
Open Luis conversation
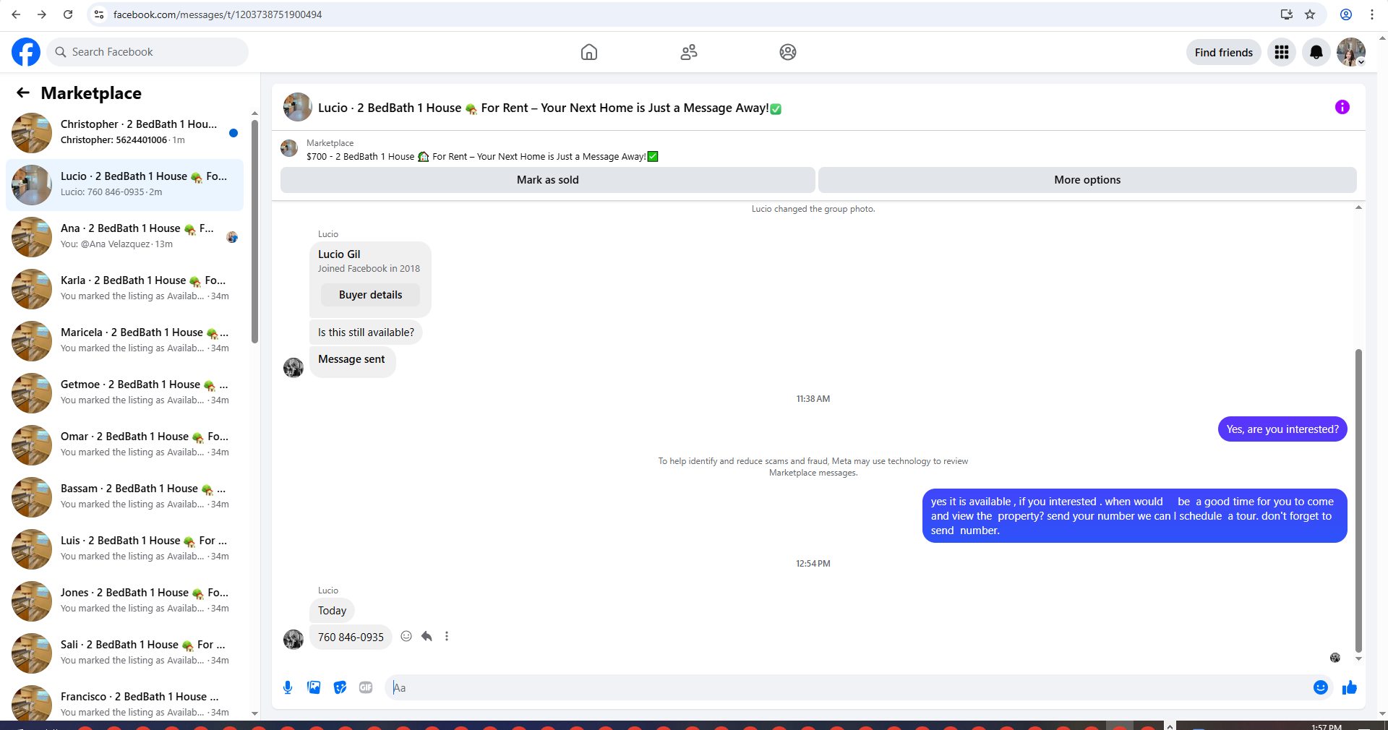point(124,549)
